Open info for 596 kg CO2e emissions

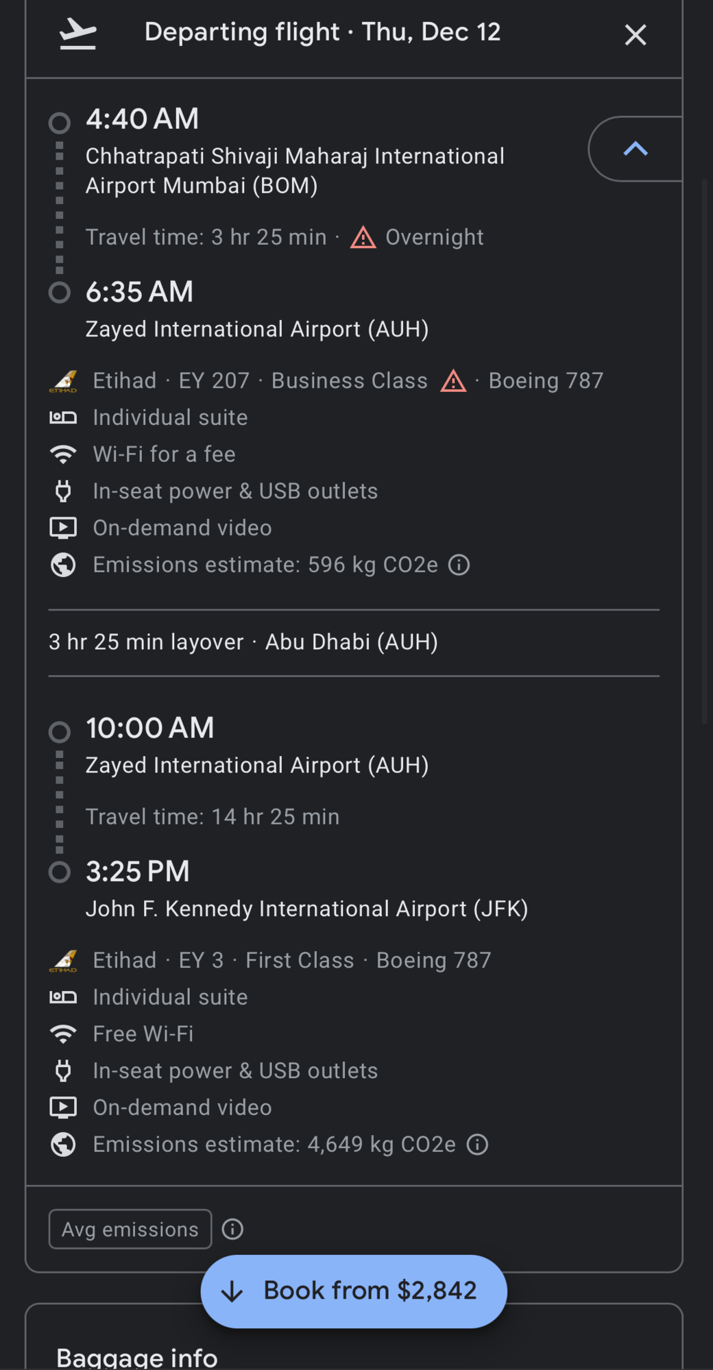[459, 565]
